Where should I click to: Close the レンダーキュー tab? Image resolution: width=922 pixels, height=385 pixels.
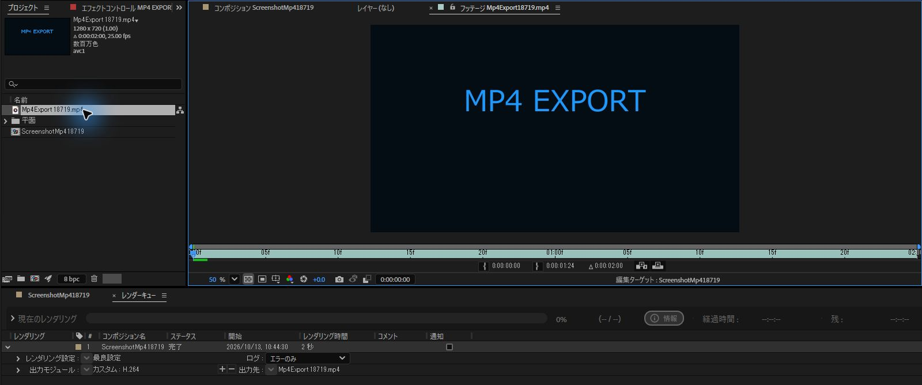pyautogui.click(x=114, y=296)
